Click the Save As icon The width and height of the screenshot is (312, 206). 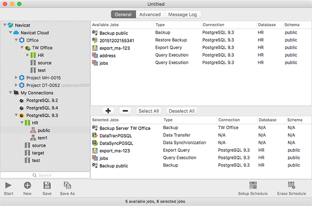click(x=67, y=185)
